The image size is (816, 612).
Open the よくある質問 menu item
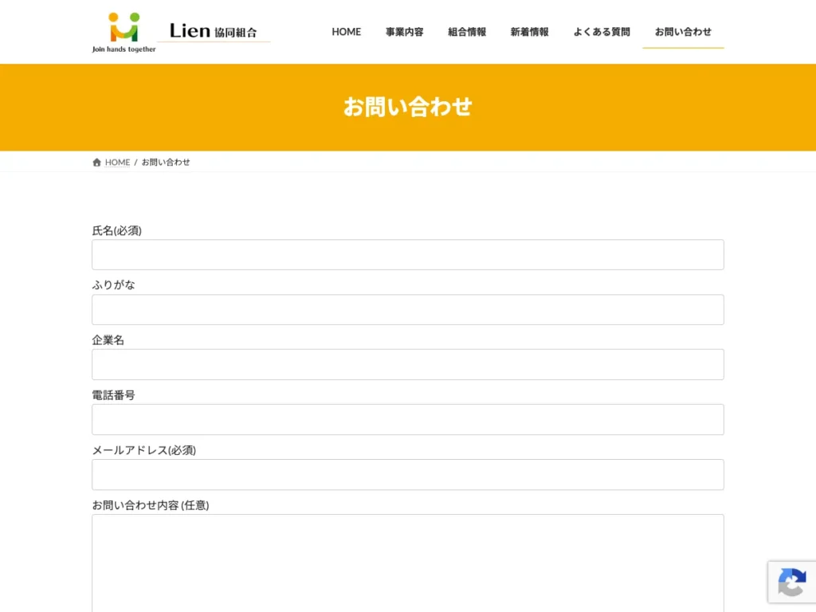point(602,32)
